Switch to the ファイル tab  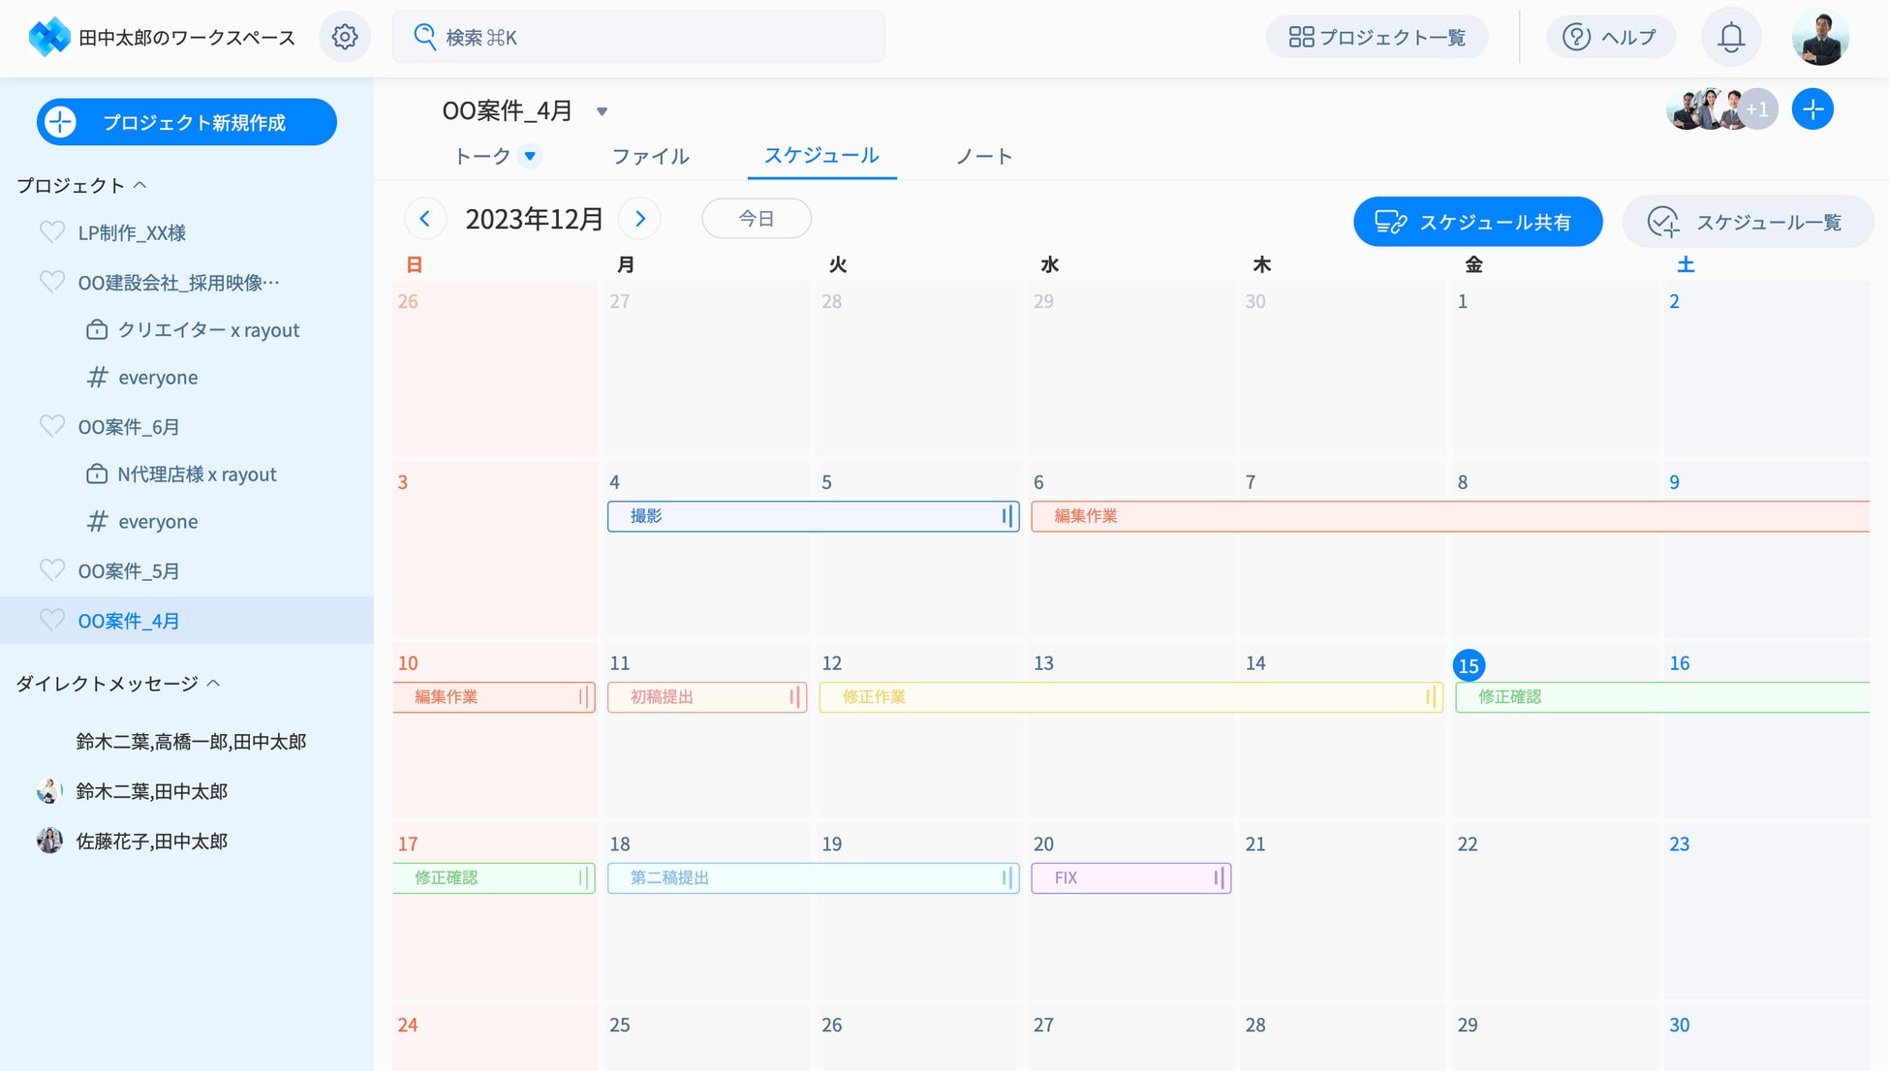(x=650, y=156)
